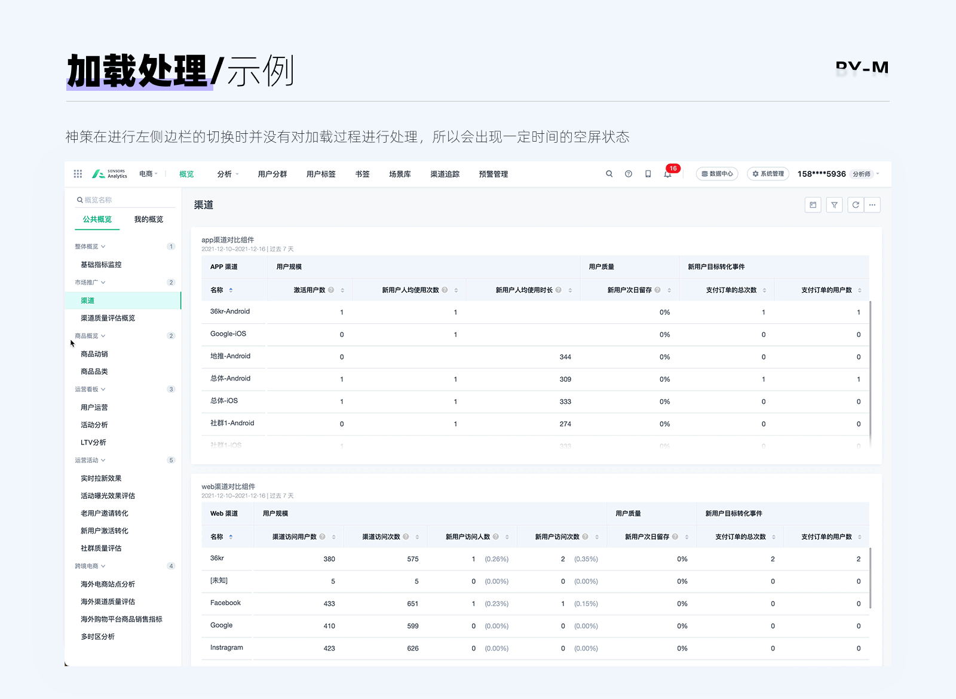This screenshot has width=956, height=699.
Task: Open the 电商 project dropdown
Action: (148, 174)
